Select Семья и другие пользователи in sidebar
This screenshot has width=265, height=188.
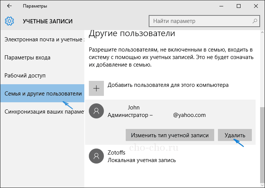[42, 94]
